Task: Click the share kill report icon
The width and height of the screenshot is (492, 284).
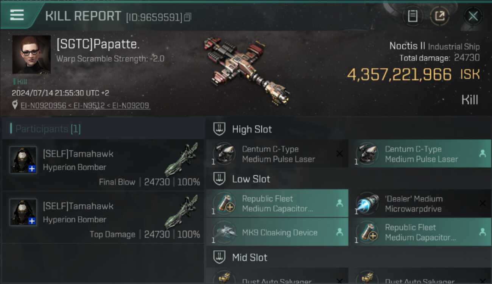Action: [439, 16]
